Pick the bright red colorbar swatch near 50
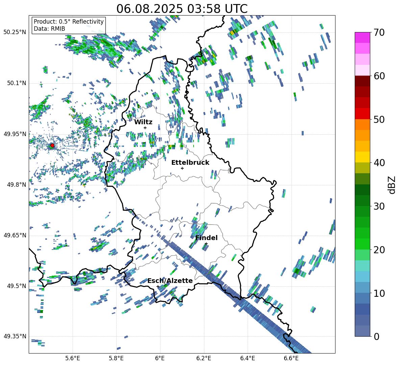400x365 pixels. (x=362, y=114)
